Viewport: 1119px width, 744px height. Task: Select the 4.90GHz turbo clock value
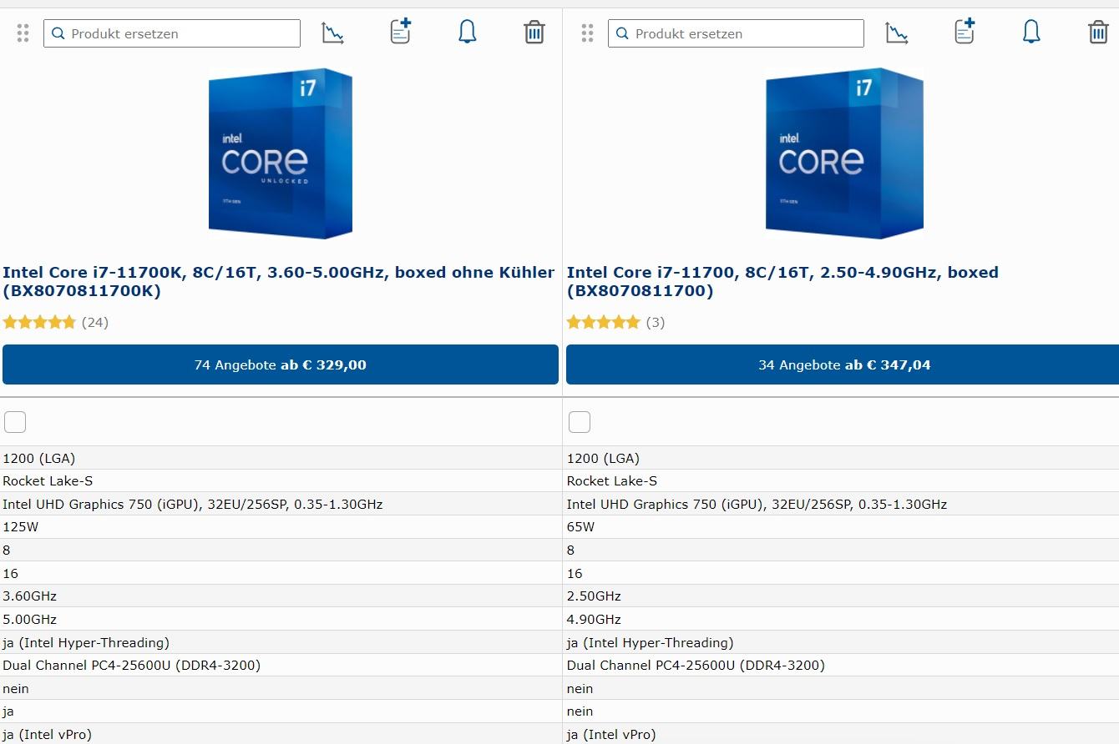(594, 620)
